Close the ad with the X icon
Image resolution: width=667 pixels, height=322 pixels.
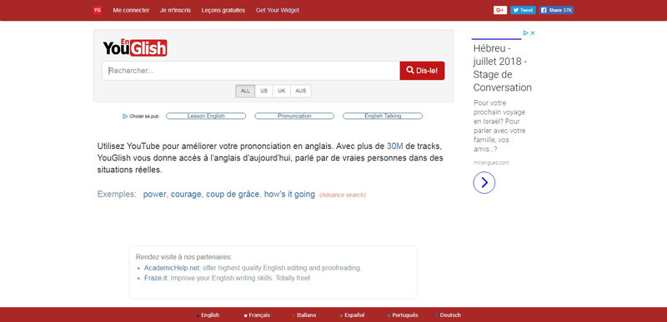point(533,33)
